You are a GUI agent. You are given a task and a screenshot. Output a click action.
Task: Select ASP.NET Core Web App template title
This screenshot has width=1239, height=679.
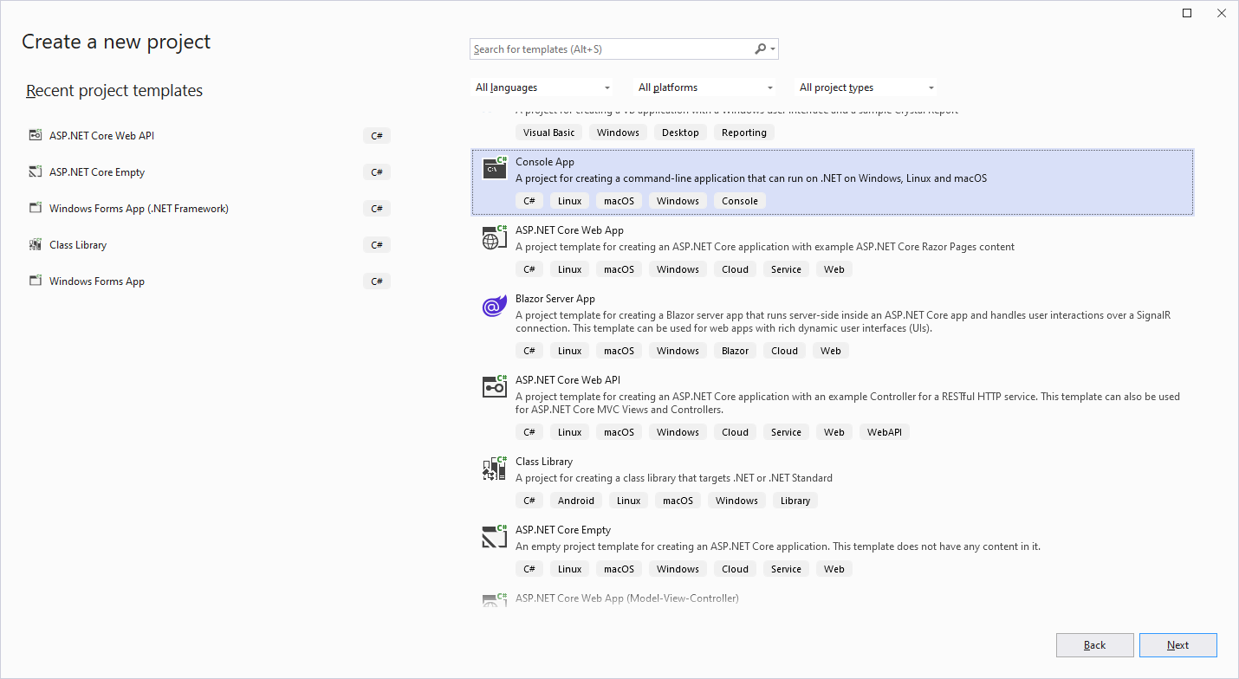point(569,230)
